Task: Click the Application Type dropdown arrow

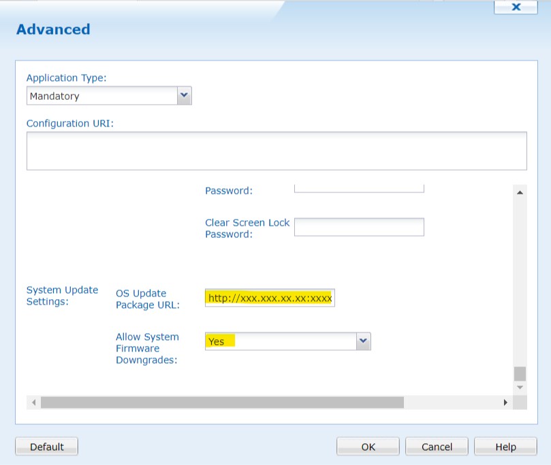Action: point(184,95)
